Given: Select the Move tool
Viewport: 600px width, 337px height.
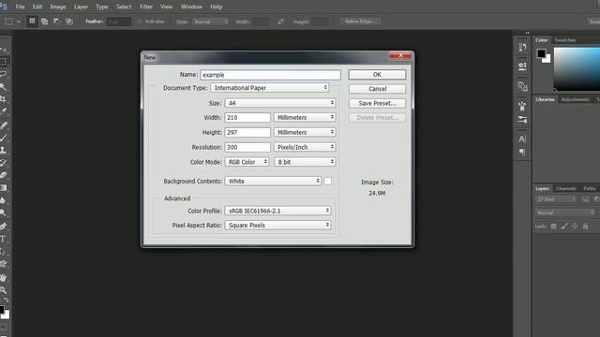Looking at the screenshot, I should click(4, 50).
